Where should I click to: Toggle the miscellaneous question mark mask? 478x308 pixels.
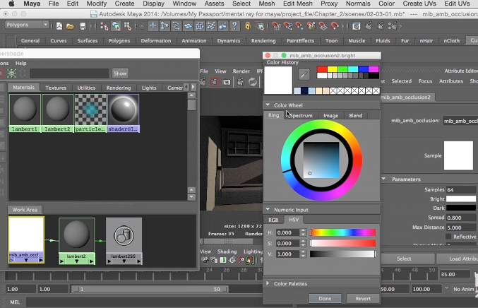tap(234, 26)
